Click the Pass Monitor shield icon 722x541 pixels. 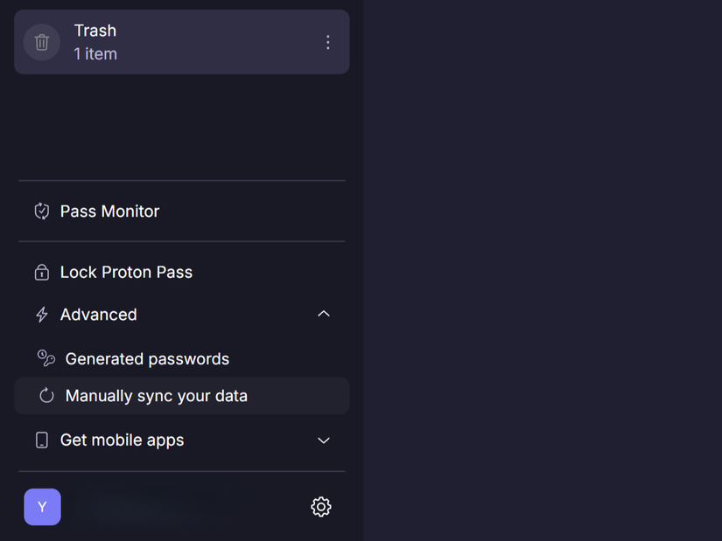(41, 212)
